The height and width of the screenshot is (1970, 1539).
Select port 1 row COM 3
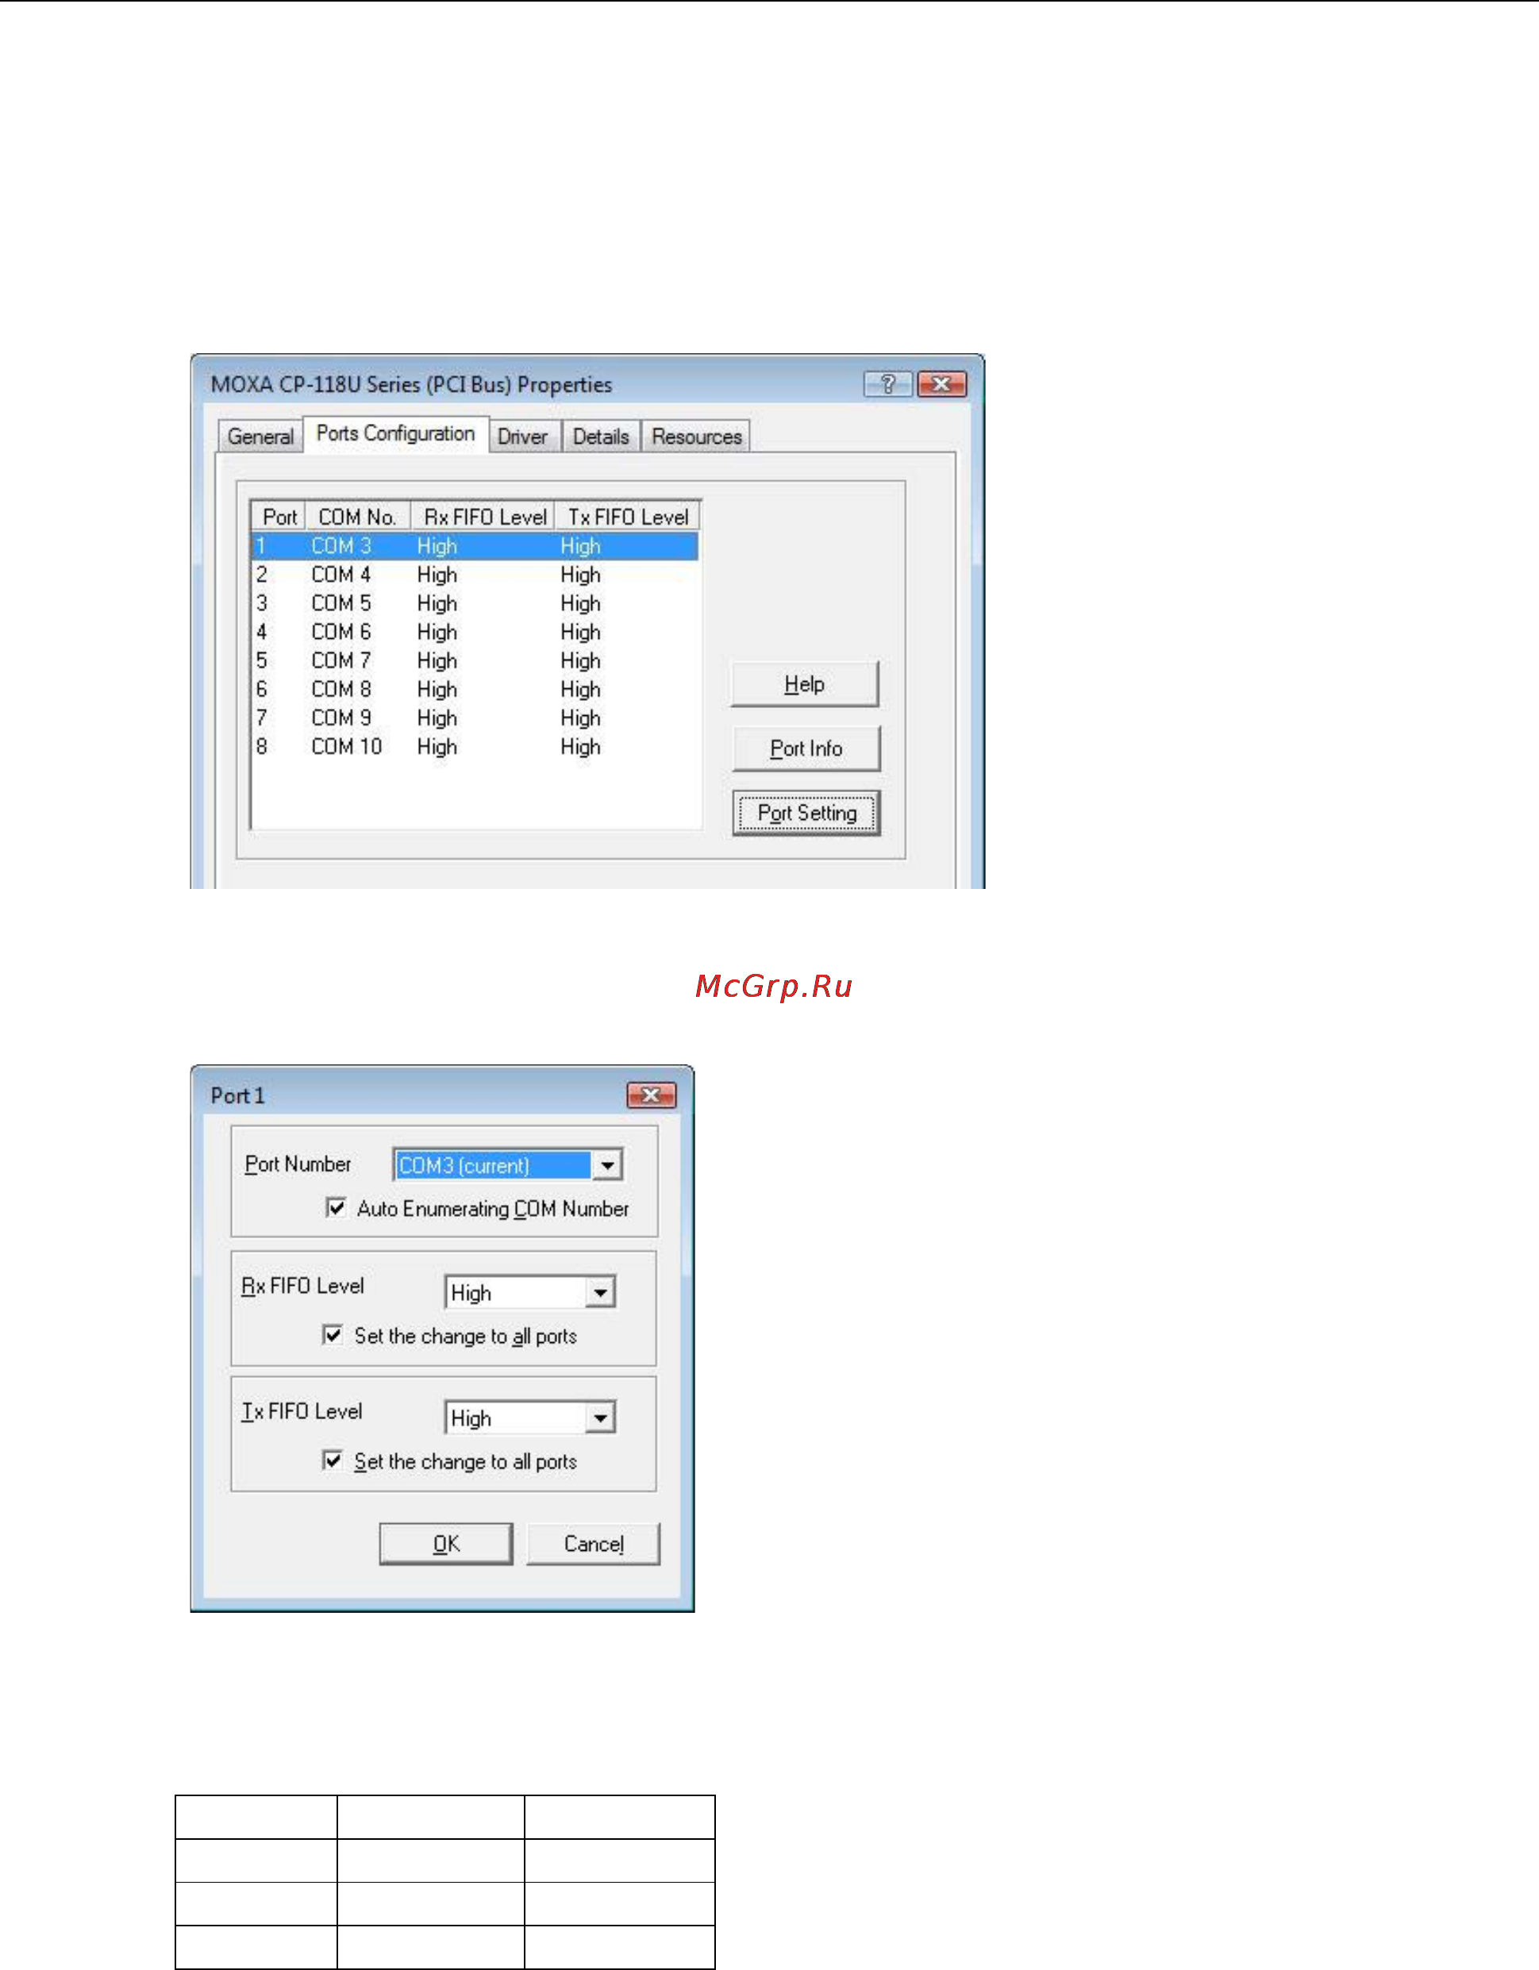pyautogui.click(x=475, y=546)
